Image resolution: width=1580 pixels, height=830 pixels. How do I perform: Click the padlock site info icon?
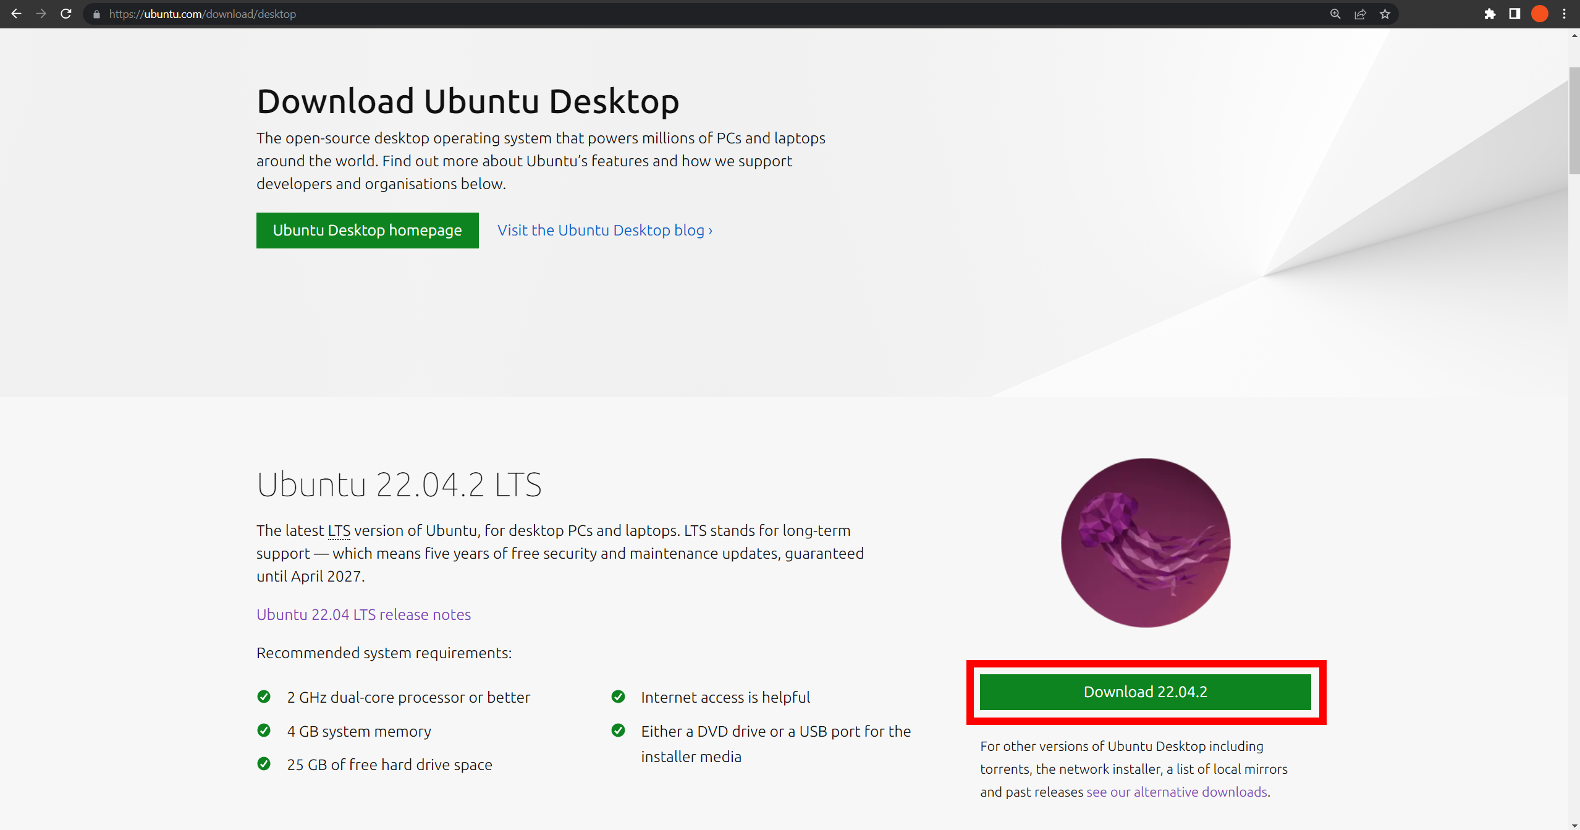click(96, 14)
